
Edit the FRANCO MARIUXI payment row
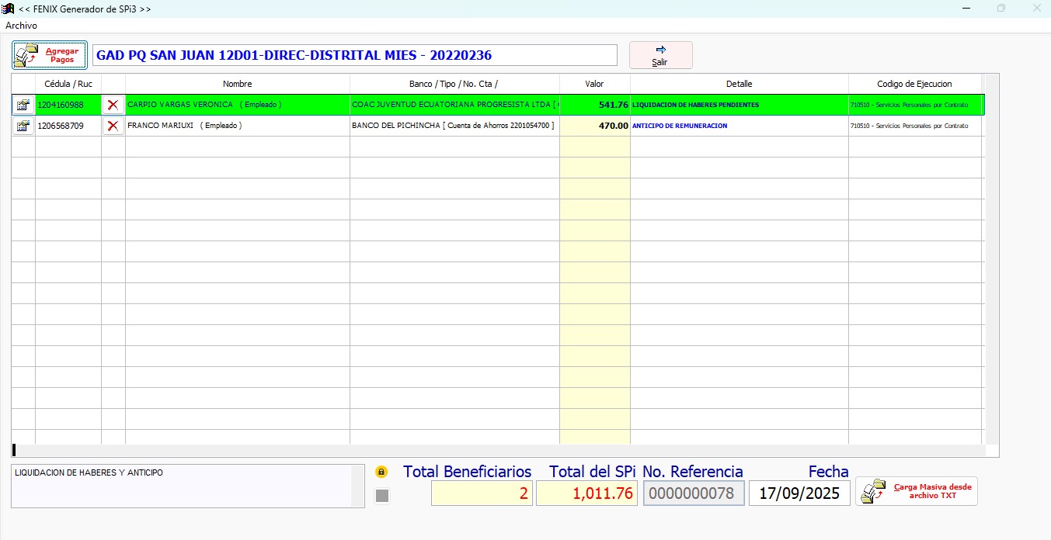[23, 126]
